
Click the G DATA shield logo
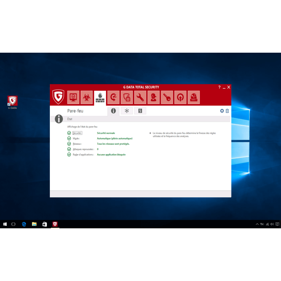[58, 97]
